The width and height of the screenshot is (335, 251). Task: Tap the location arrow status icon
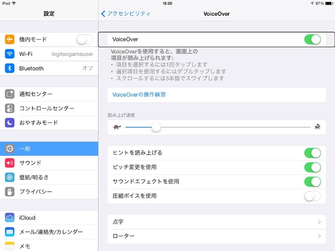pos(312,3)
